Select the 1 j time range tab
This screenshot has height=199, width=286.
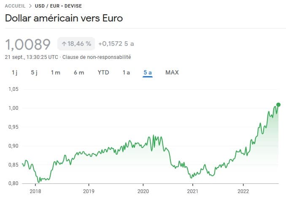pos(15,73)
